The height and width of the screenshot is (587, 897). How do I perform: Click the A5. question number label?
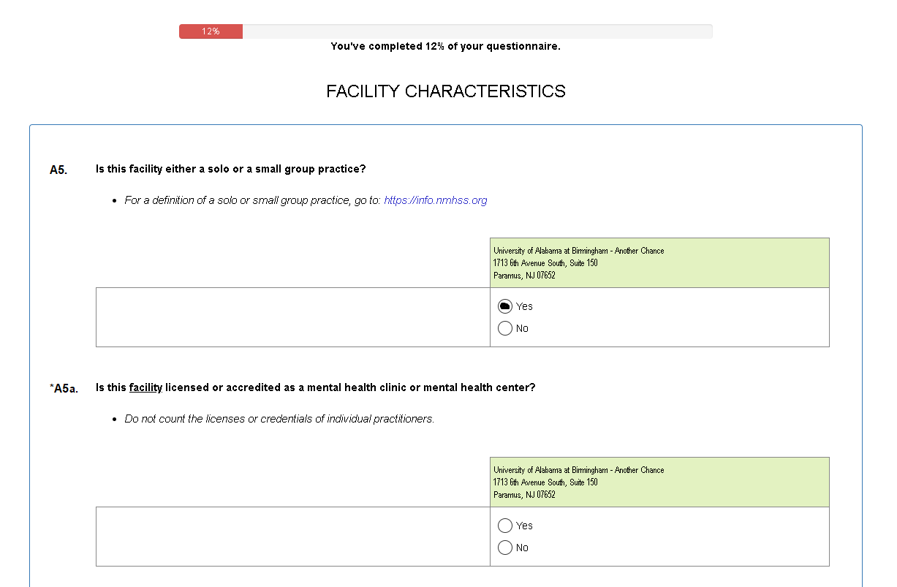pos(58,170)
